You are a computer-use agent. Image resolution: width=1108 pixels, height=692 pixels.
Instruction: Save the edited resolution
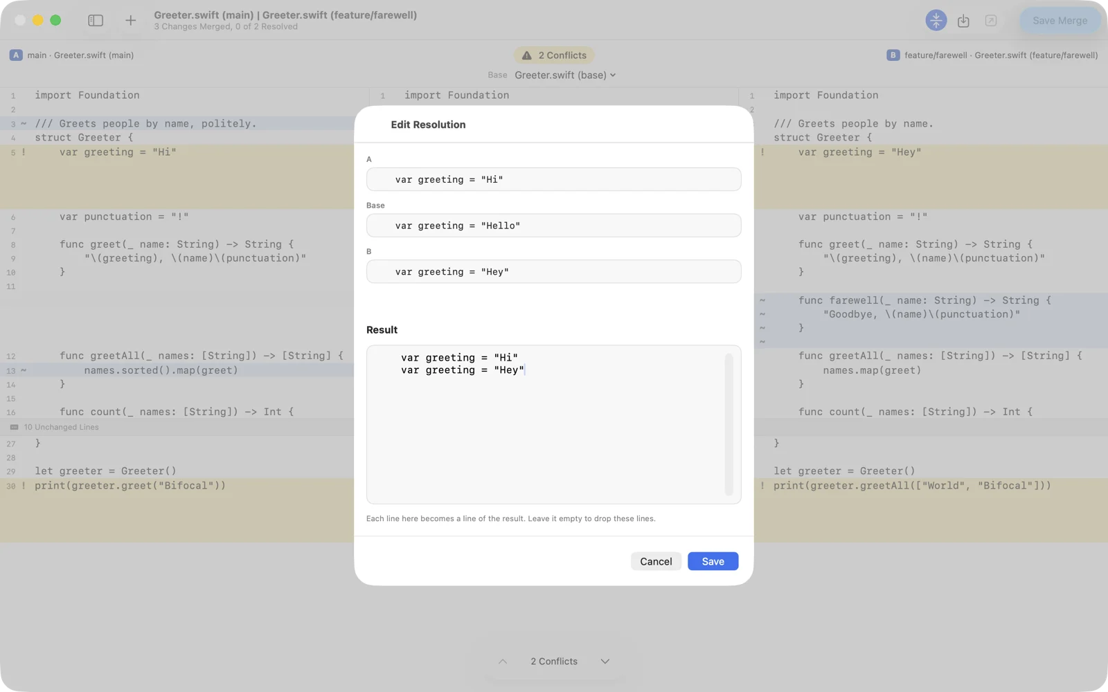713,561
